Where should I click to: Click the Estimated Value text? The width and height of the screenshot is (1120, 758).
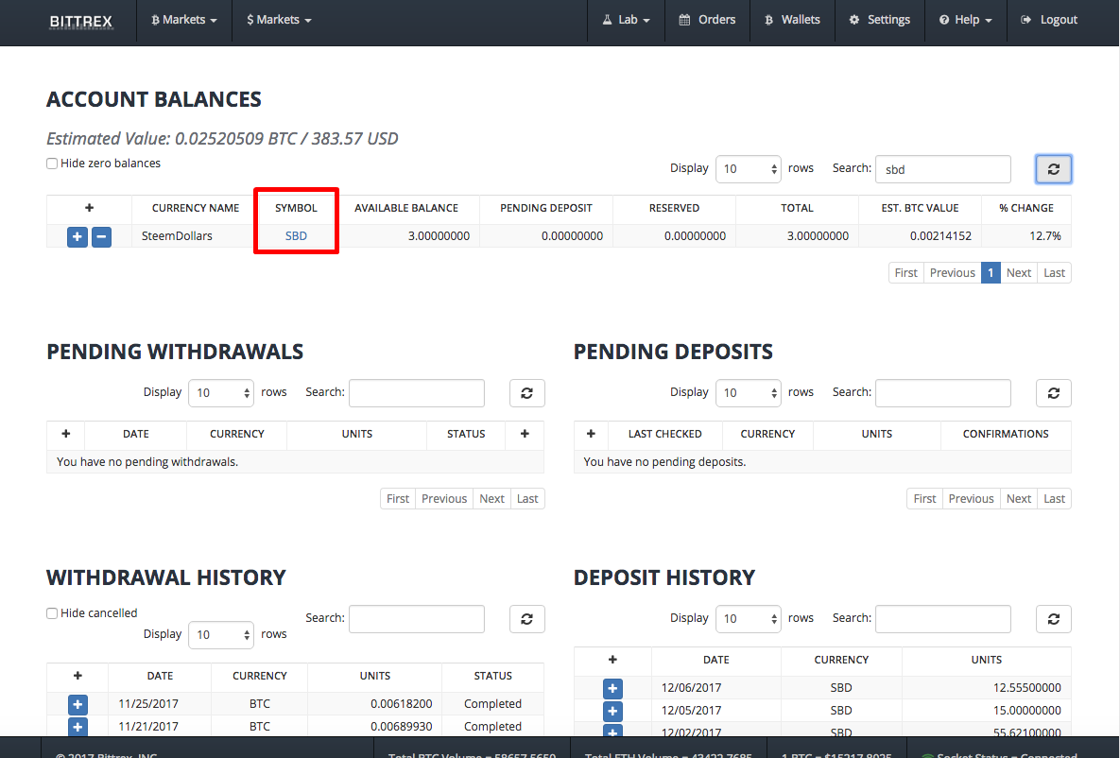pos(222,139)
